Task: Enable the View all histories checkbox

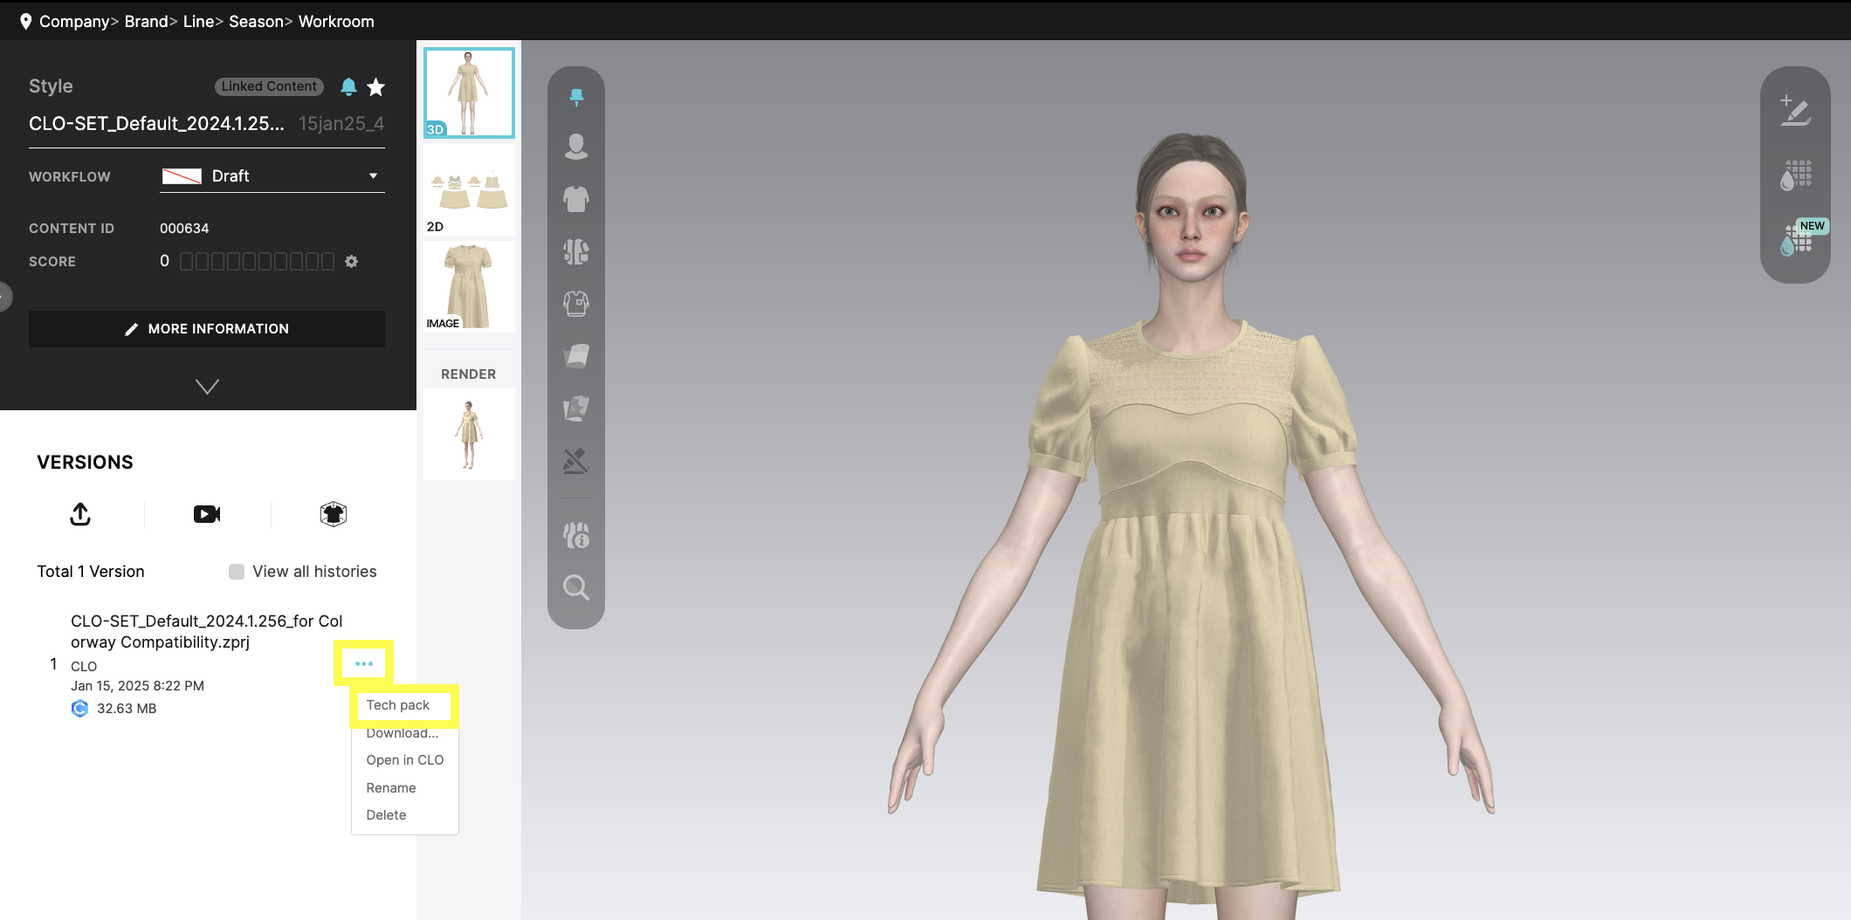Action: [x=237, y=572]
